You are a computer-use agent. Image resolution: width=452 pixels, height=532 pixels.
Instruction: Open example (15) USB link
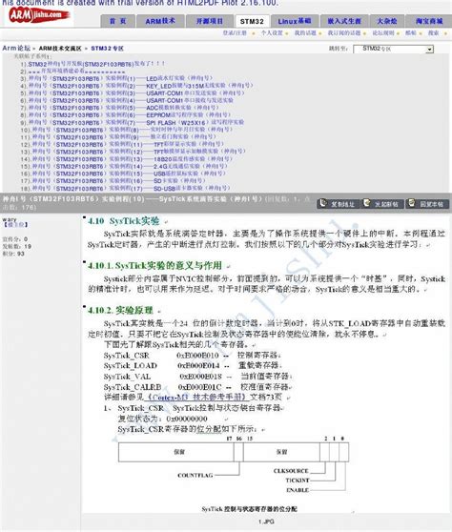pyautogui.click(x=129, y=174)
